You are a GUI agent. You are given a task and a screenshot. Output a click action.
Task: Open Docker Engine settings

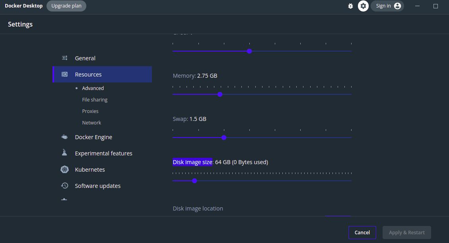pyautogui.click(x=102, y=137)
